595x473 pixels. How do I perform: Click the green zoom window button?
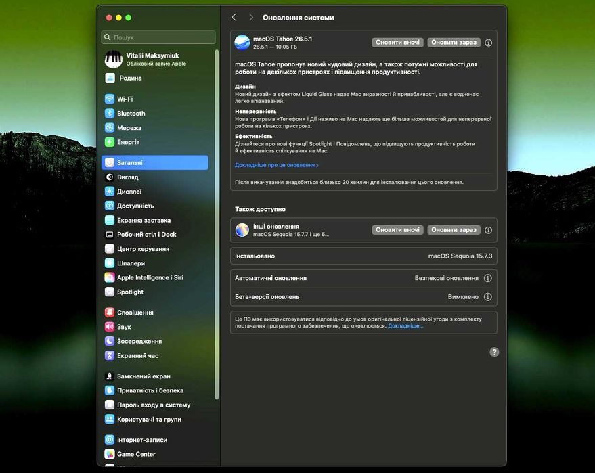coord(128,18)
